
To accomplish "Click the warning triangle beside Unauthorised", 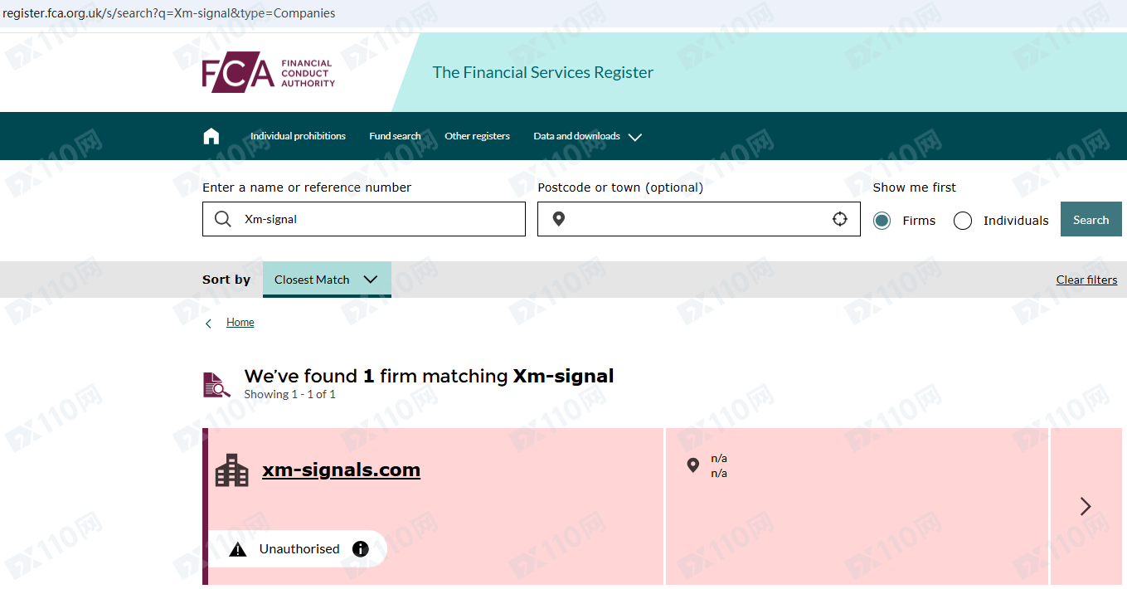I will pyautogui.click(x=238, y=549).
